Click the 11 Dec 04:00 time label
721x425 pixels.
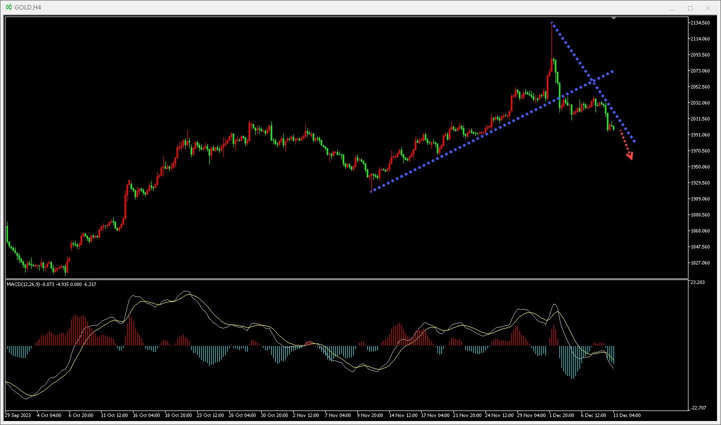[x=627, y=415]
